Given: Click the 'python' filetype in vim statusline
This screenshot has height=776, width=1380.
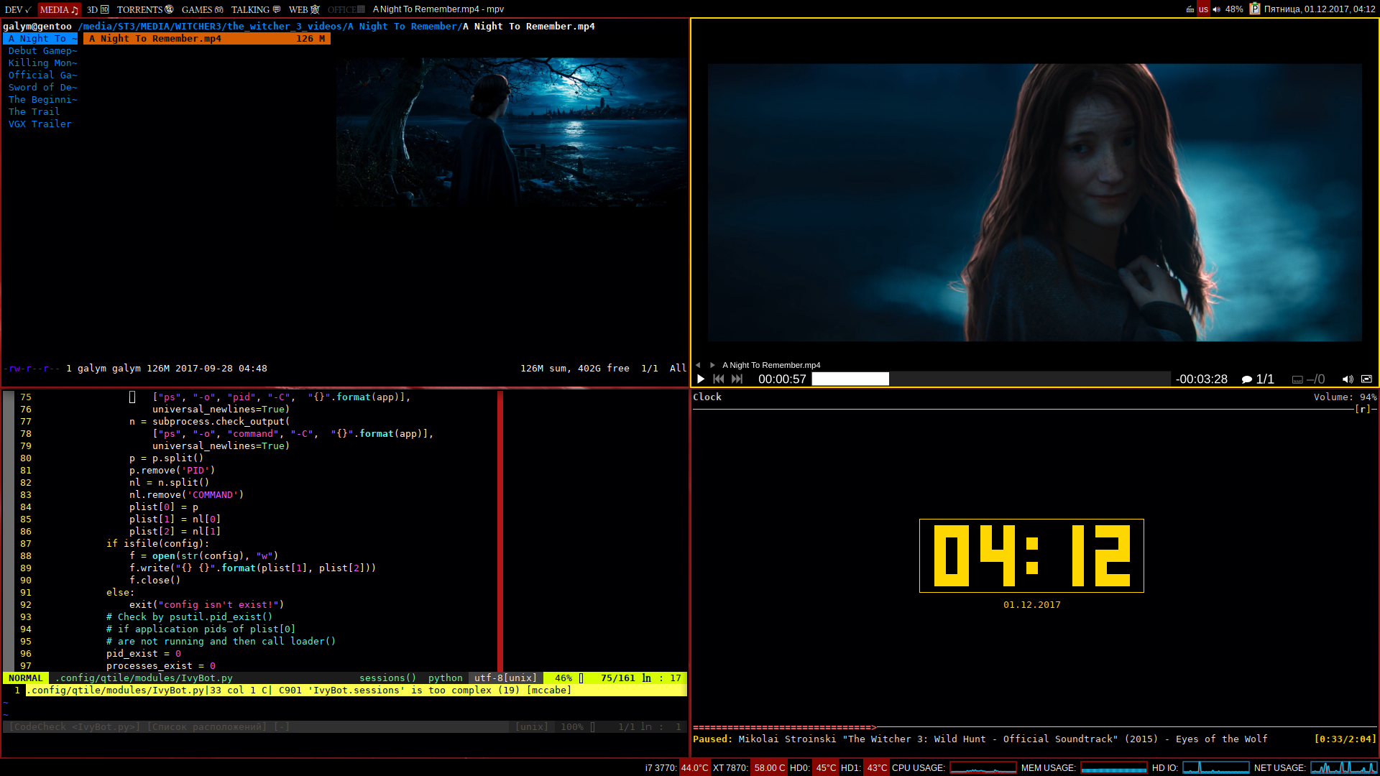Looking at the screenshot, I should point(445,678).
